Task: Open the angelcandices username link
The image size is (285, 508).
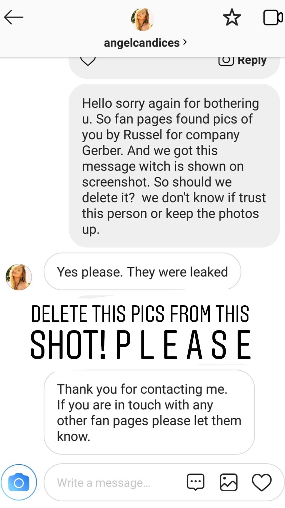Action: pyautogui.click(x=142, y=43)
